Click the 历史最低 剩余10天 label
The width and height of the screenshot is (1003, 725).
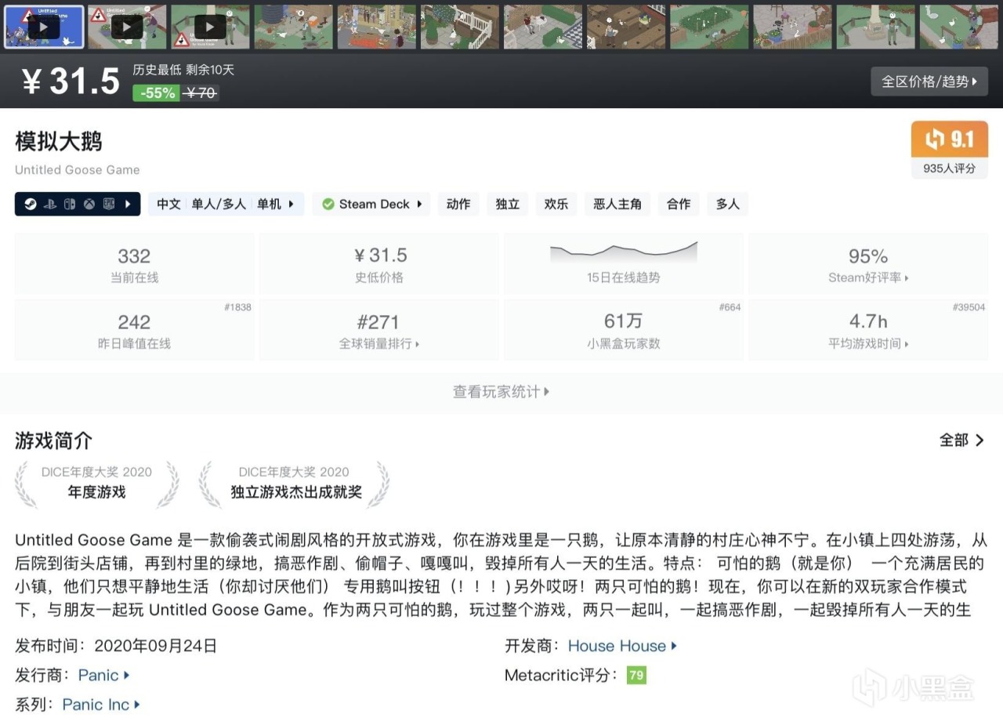(183, 70)
